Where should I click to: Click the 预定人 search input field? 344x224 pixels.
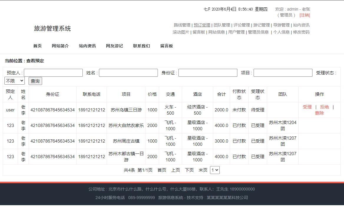tap(53, 73)
